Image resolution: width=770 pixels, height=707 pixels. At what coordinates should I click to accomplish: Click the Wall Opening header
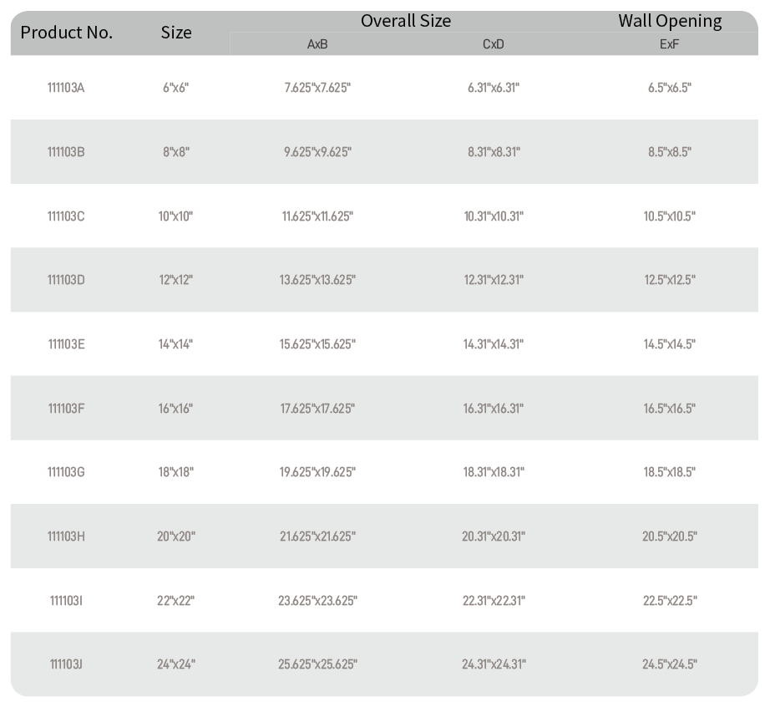click(x=670, y=21)
